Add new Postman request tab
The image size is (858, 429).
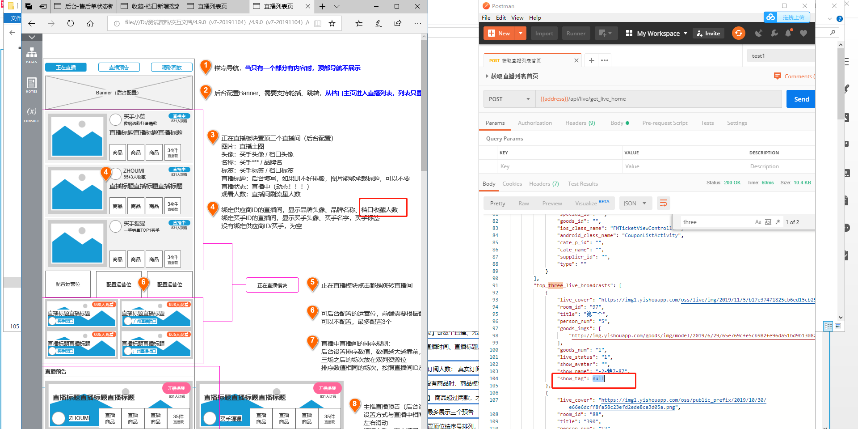coord(591,60)
